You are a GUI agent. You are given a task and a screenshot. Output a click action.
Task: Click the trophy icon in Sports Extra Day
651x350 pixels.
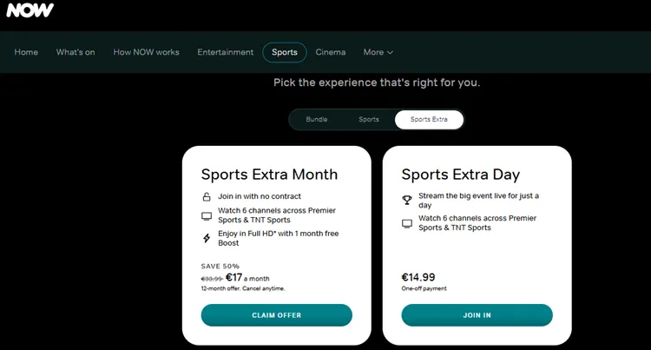[407, 200]
